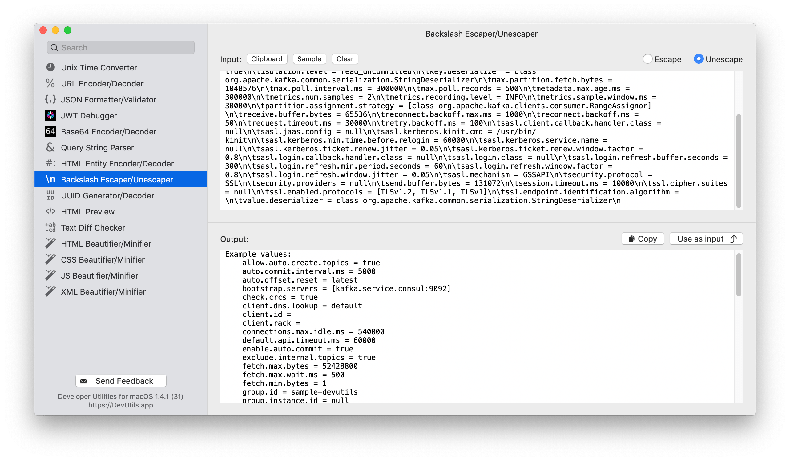Click the Query String Parser icon
Image resolution: width=790 pixels, height=461 pixels.
coord(50,146)
